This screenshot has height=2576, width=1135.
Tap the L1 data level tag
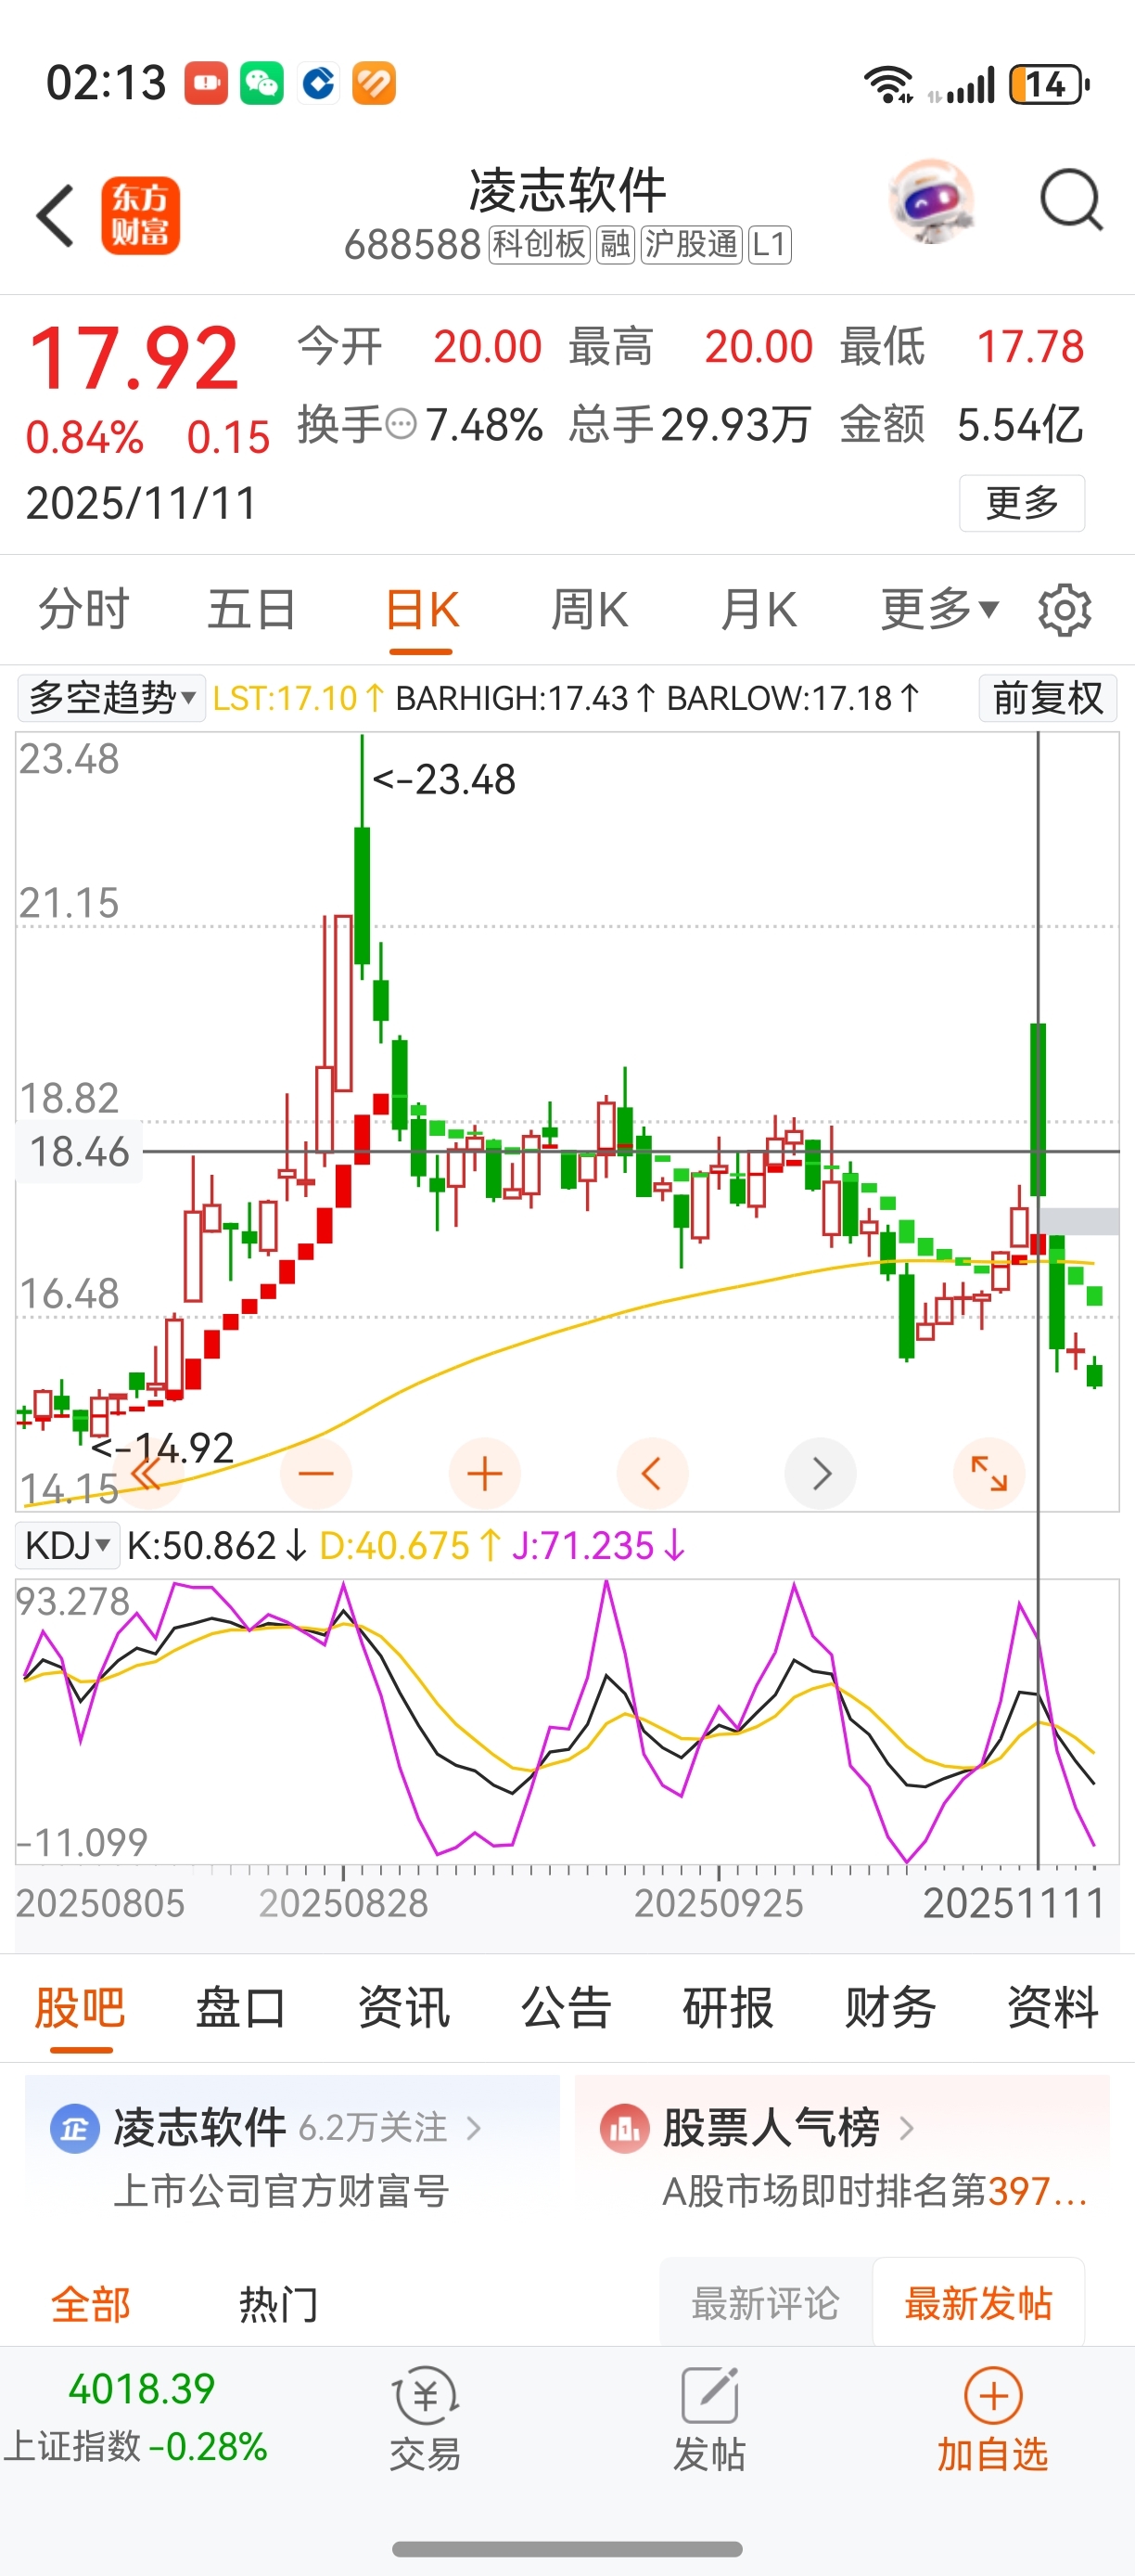[770, 244]
